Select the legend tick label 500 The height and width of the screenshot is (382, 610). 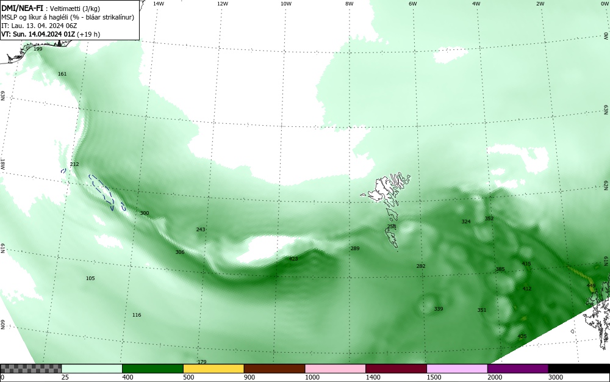[x=188, y=377]
